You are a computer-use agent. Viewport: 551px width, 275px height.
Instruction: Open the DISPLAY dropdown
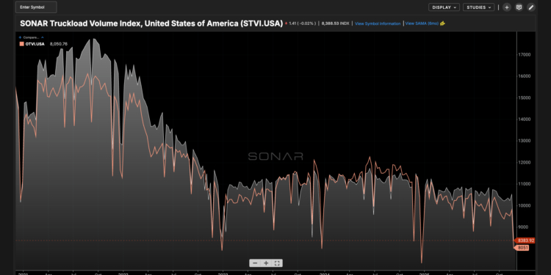444,7
